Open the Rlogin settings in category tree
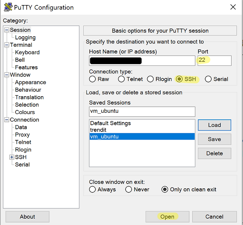Viewport: 243px width, 225px height. [x=23, y=150]
